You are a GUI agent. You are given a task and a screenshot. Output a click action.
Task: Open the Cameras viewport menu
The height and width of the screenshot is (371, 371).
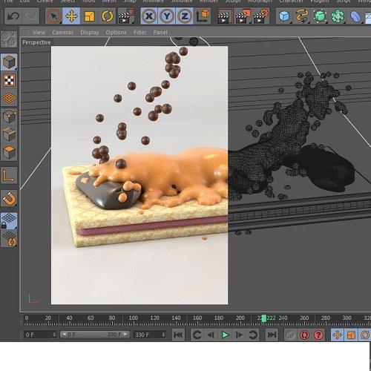click(x=63, y=33)
